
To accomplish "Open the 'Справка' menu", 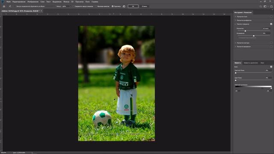I will coord(95,2).
